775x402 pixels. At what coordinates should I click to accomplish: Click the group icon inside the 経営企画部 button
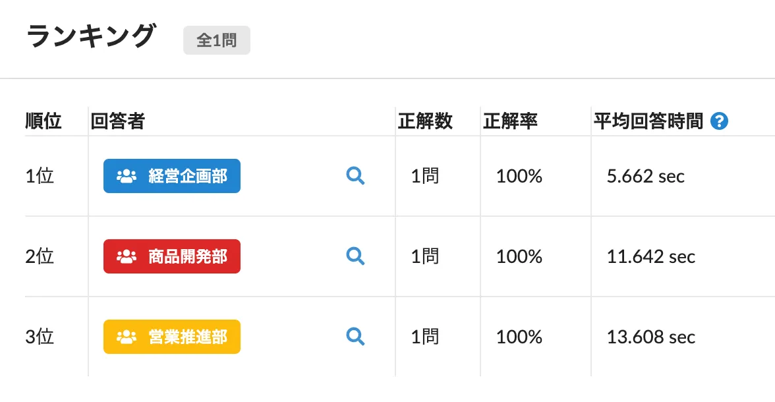click(125, 176)
